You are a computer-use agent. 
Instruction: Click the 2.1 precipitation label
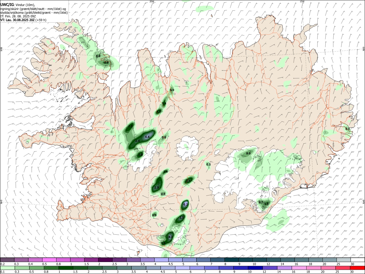point(188,181)
